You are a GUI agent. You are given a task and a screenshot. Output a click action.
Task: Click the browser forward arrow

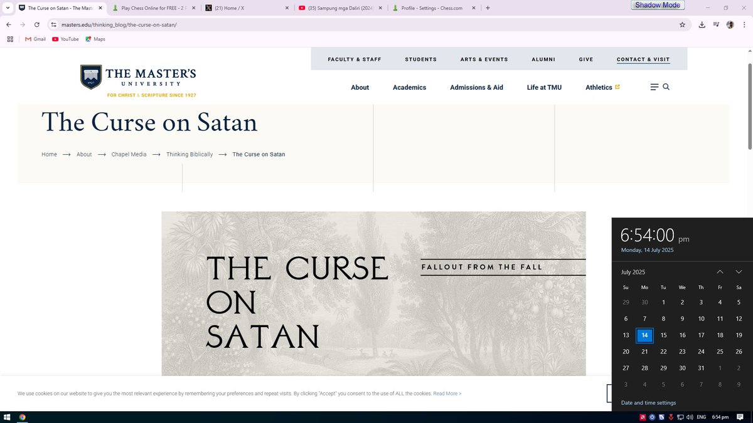(23, 24)
